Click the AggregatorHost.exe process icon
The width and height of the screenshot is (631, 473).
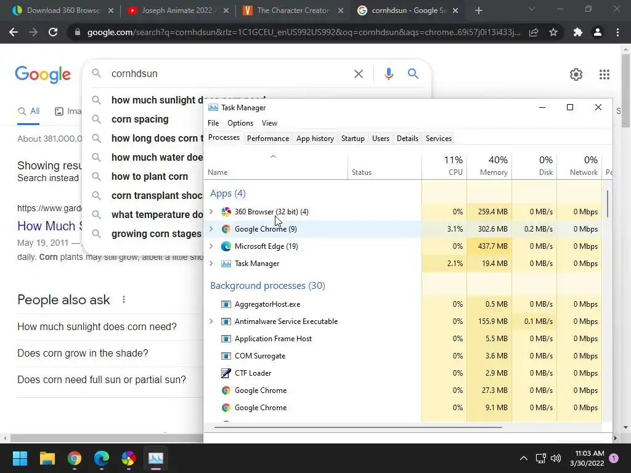pos(226,304)
